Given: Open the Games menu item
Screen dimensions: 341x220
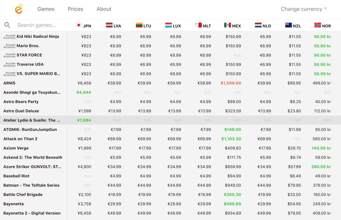Looking at the screenshot, I should click(x=46, y=9).
